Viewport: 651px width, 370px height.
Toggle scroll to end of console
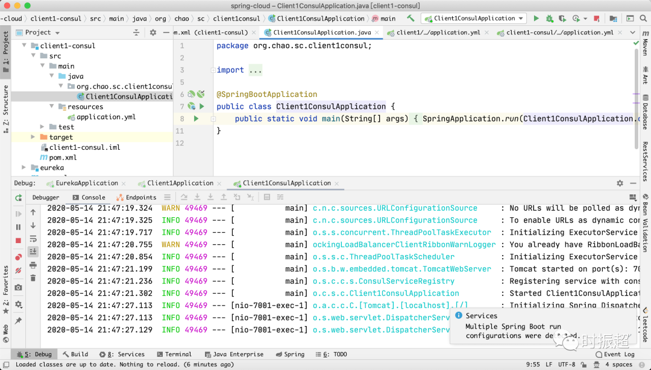[x=33, y=251]
